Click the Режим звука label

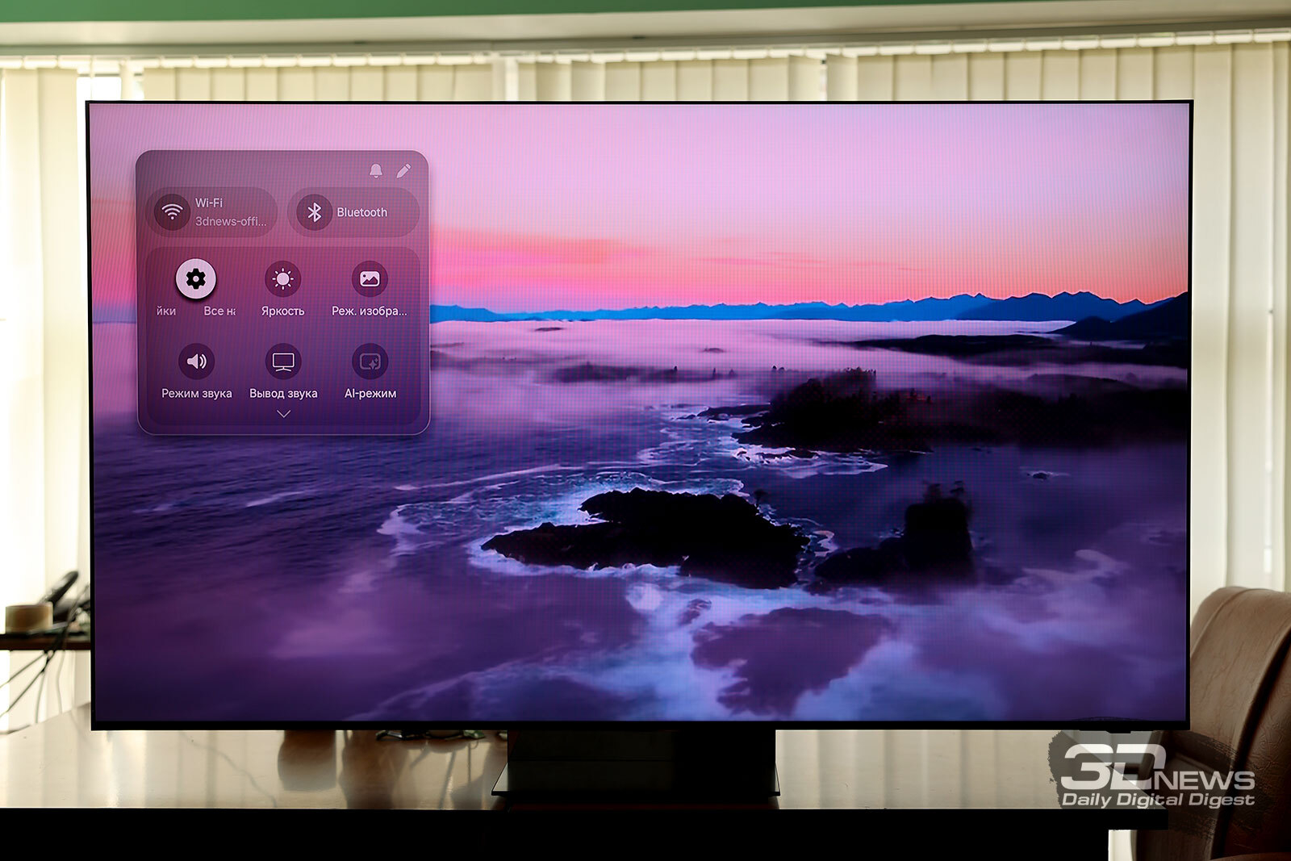point(196,394)
